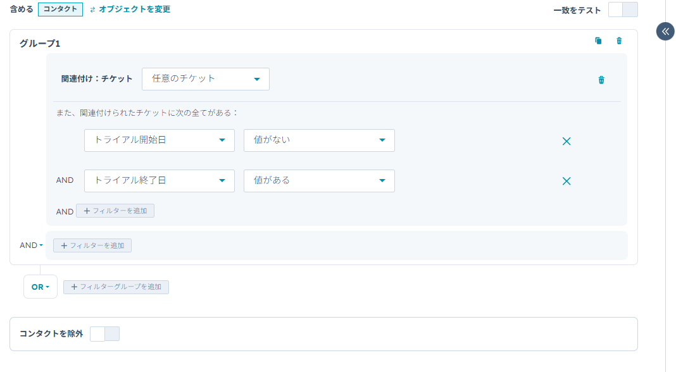Click the 一致をテスト label text

coord(577,10)
